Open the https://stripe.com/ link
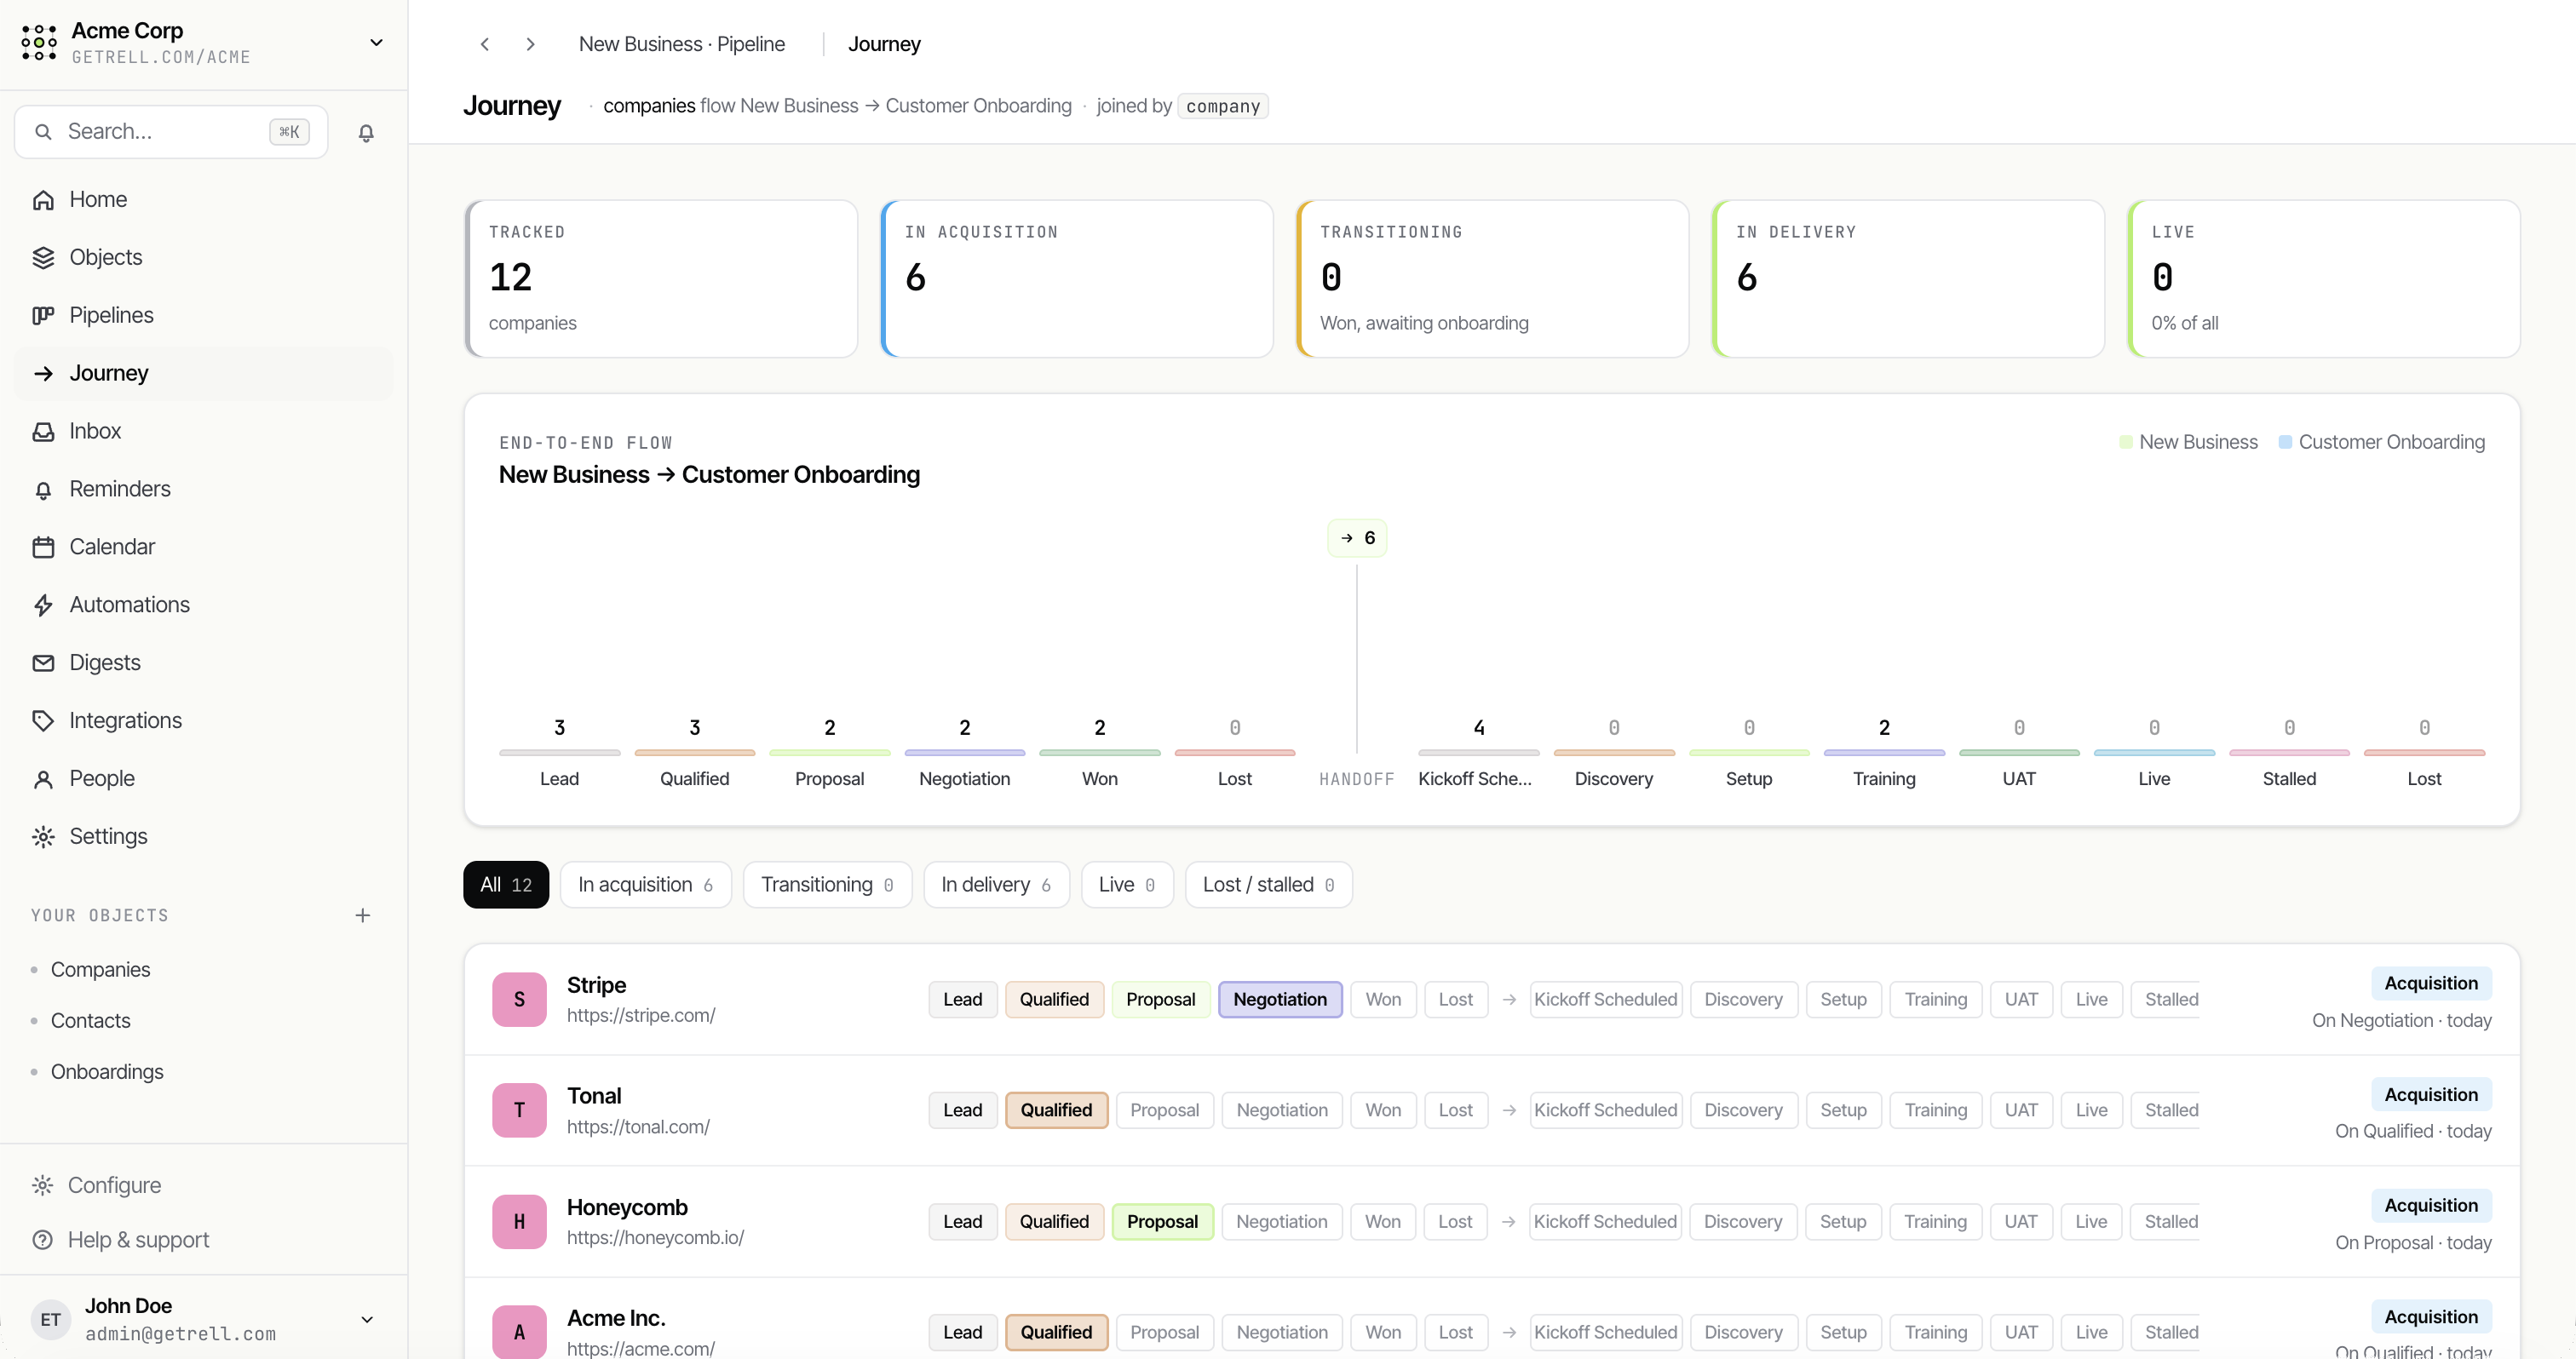This screenshot has height=1359, width=2576. [641, 1015]
